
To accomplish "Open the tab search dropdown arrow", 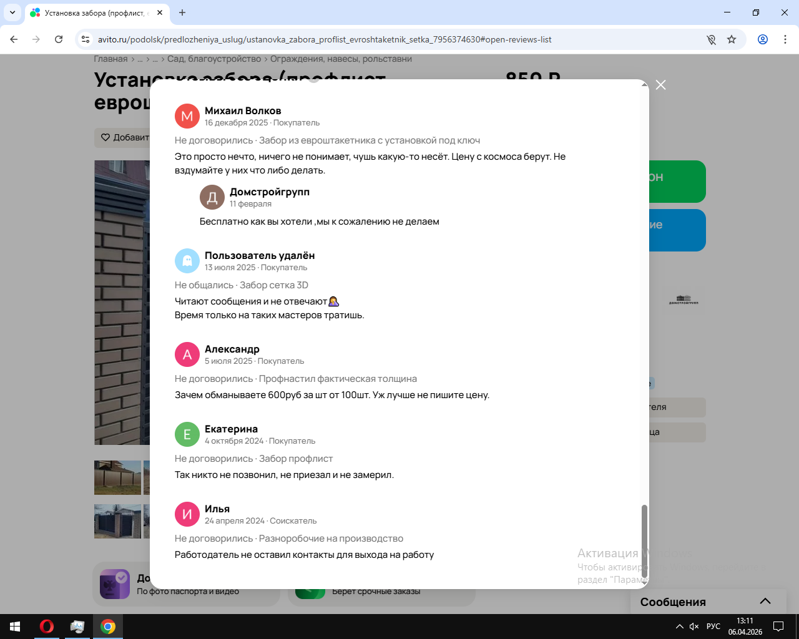I will tap(12, 12).
